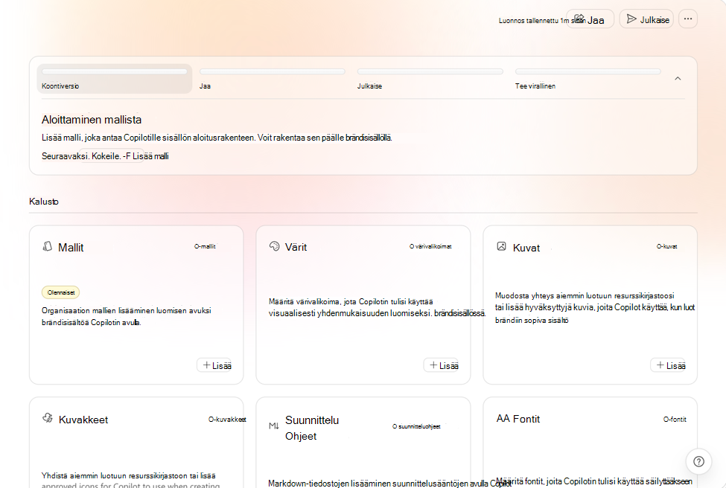The image size is (726, 488).
Task: Select the Jaa step tab
Action: [x=273, y=79]
